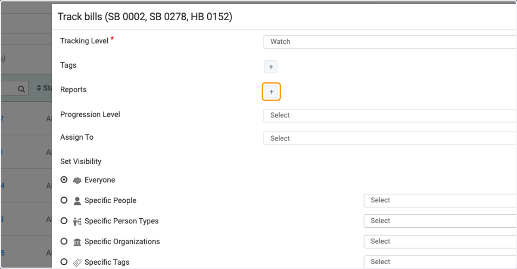517x269 pixels.
Task: Open the Progression Level select dropdown
Action: (x=390, y=115)
